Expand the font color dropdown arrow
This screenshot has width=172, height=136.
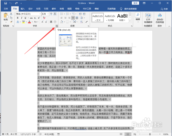pyautogui.click(x=32, y=22)
